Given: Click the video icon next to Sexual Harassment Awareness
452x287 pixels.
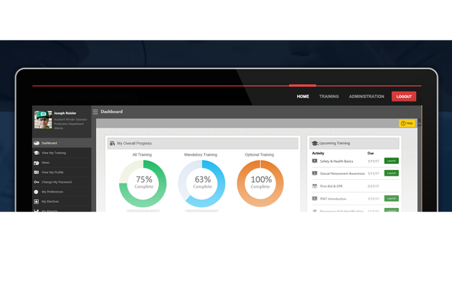Looking at the screenshot, I should coord(315,173).
